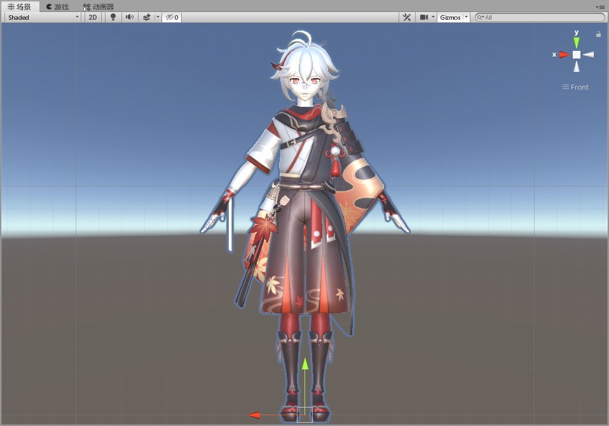Click the Gizmos button
The width and height of the screenshot is (609, 426).
[450, 17]
